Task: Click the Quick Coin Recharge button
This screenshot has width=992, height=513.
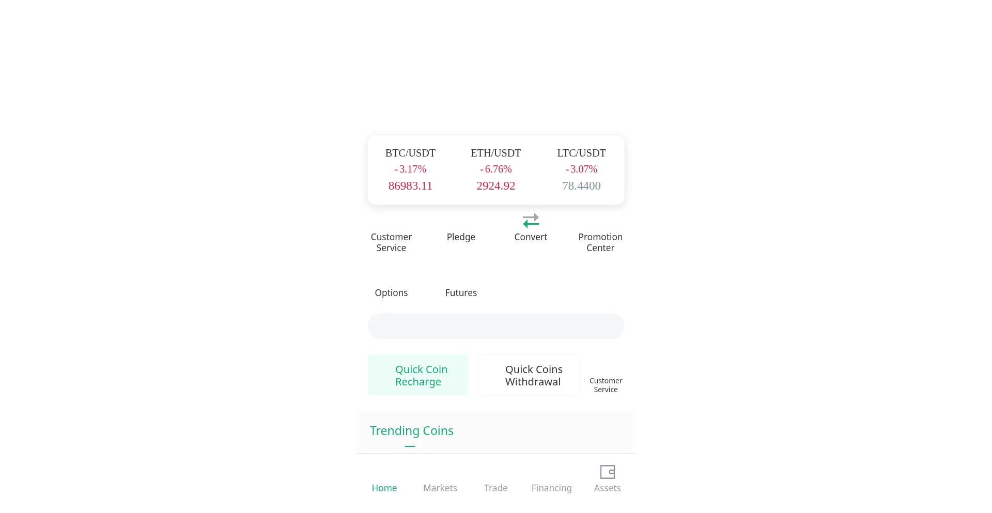Action: click(418, 375)
